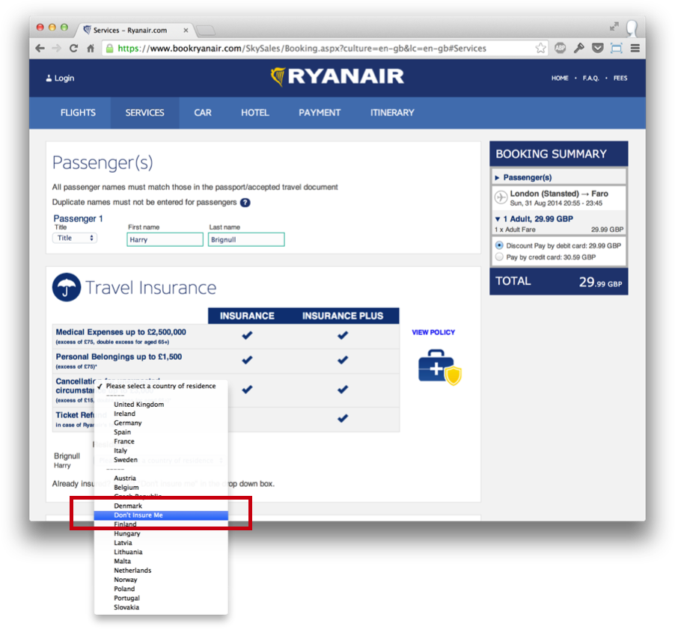The height and width of the screenshot is (629, 675).
Task: Close the Services - Ryanair.com tab
Action: [186, 30]
